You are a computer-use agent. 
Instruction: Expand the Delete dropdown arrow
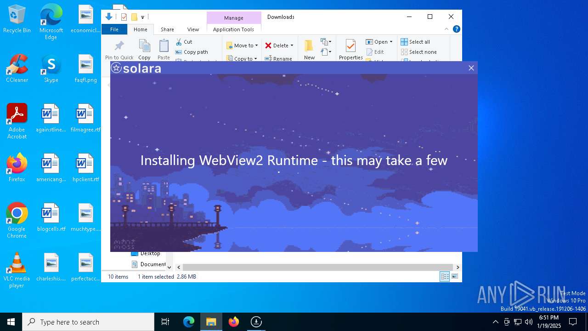click(292, 46)
